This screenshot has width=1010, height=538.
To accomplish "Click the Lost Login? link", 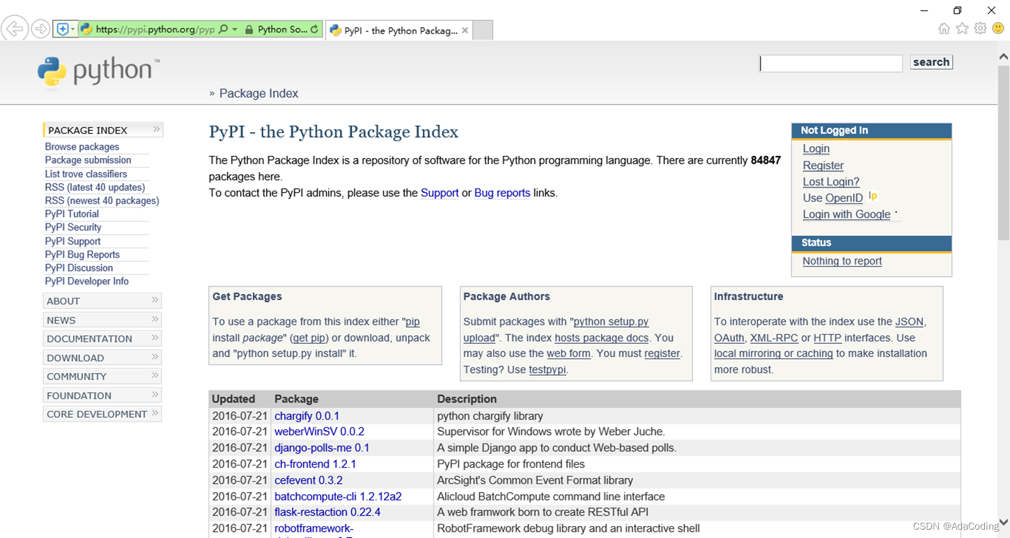I will pos(831,182).
